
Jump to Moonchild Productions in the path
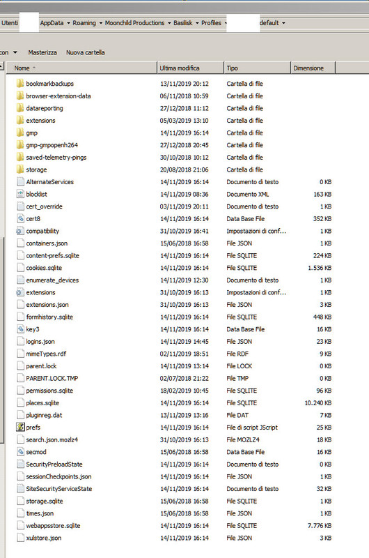134,23
